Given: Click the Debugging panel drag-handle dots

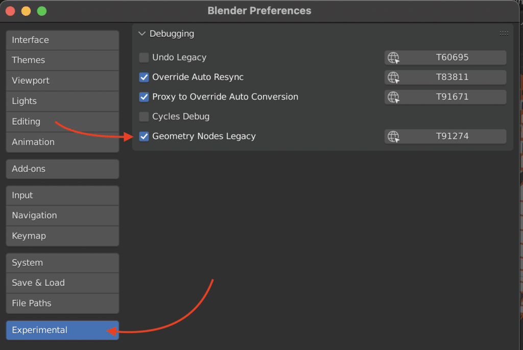Looking at the screenshot, I should [x=504, y=33].
